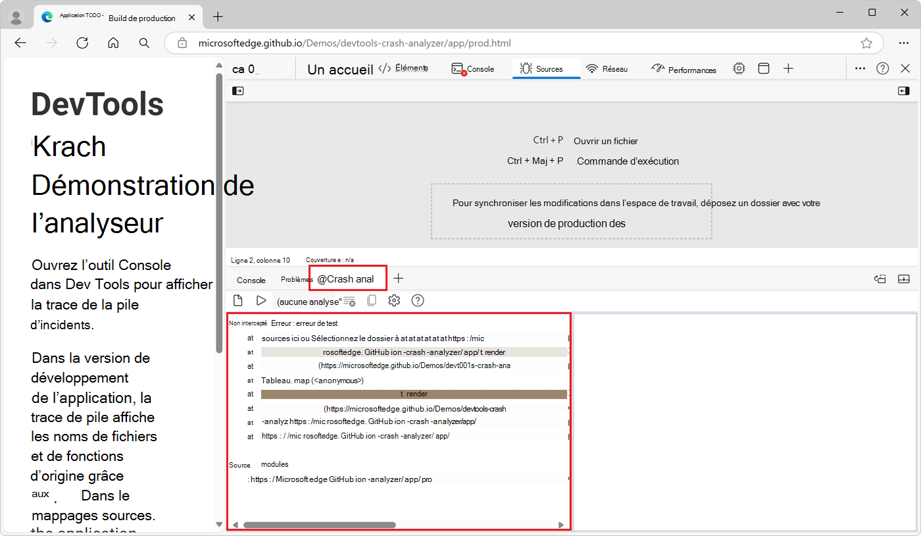Select the Crash anal drawer tab
921x536 pixels.
[347, 278]
